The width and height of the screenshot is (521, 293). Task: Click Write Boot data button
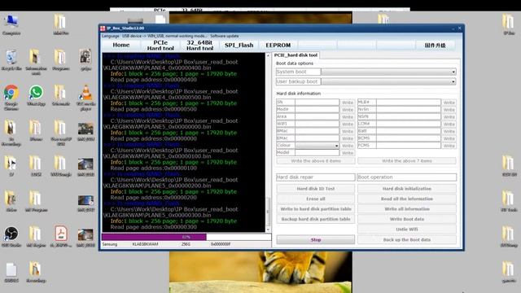(x=407, y=219)
